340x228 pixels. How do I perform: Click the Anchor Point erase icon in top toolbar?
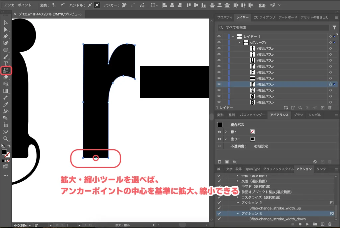(125, 5)
